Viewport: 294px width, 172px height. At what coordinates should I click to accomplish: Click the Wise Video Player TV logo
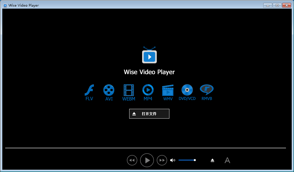149,55
